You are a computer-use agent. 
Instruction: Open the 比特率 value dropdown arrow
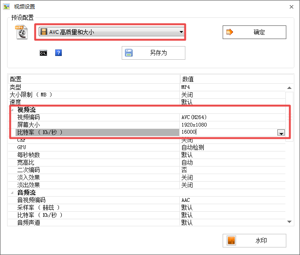pos(281,133)
